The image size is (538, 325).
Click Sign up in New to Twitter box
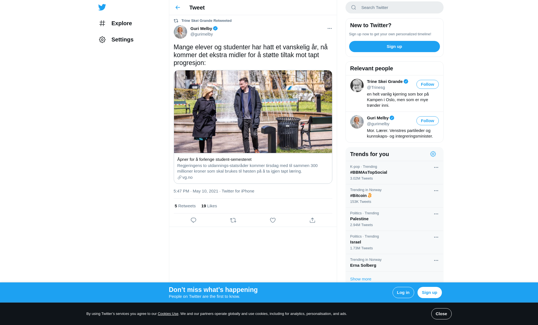pyautogui.click(x=395, y=47)
